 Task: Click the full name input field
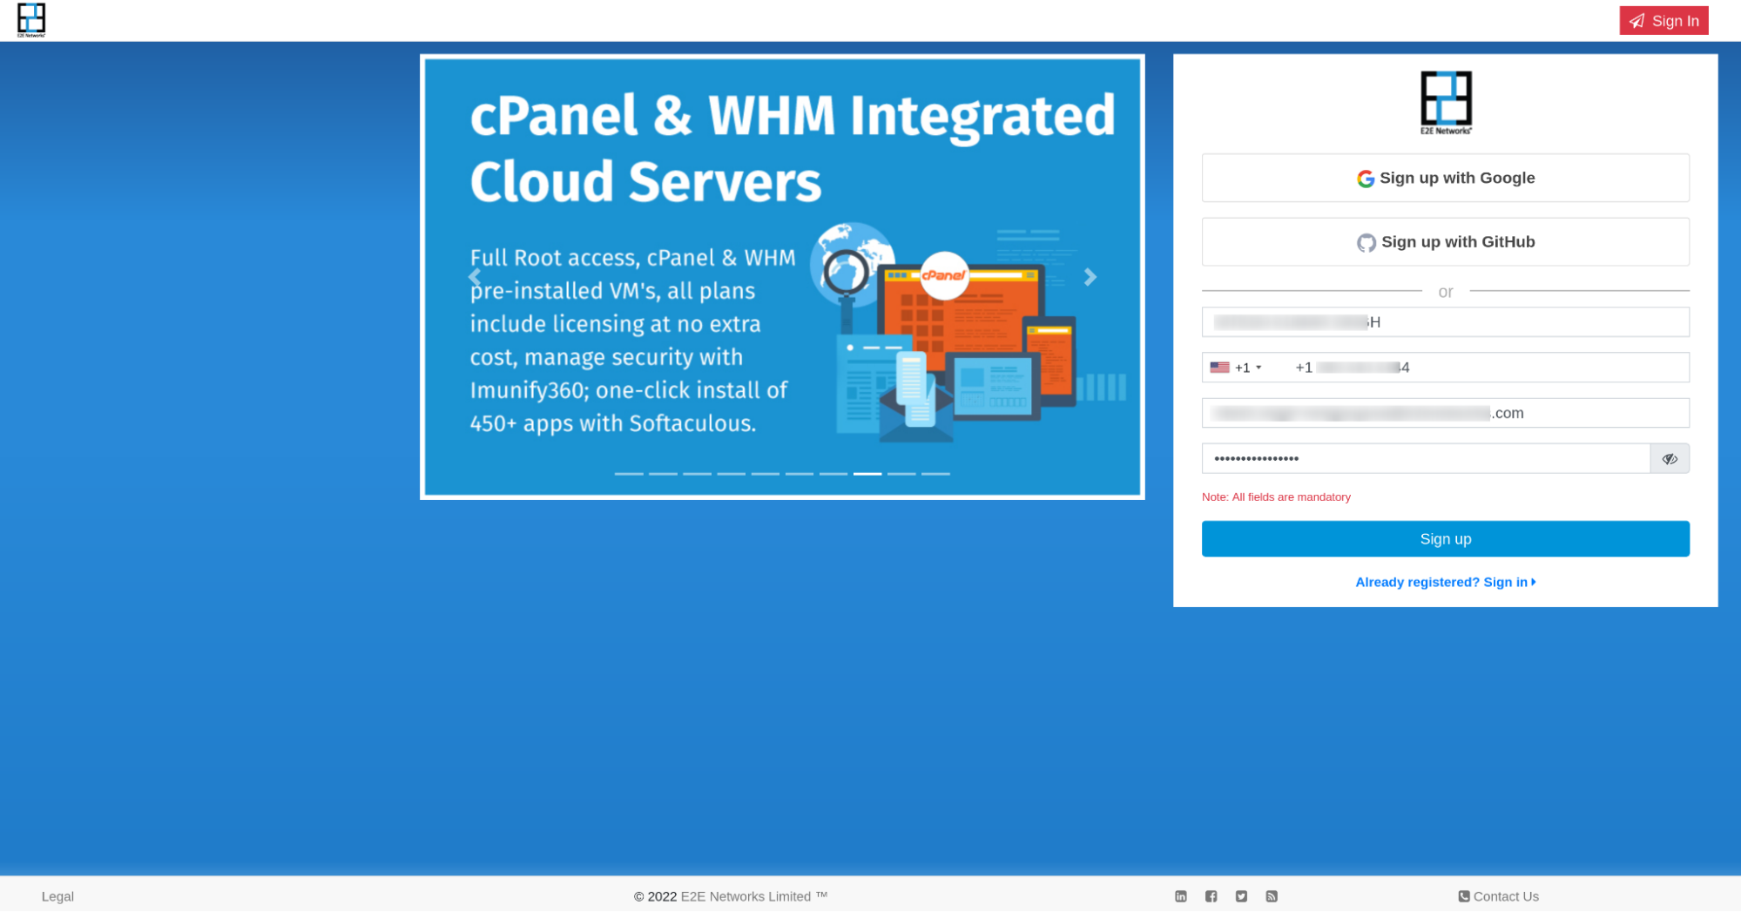point(1445,322)
